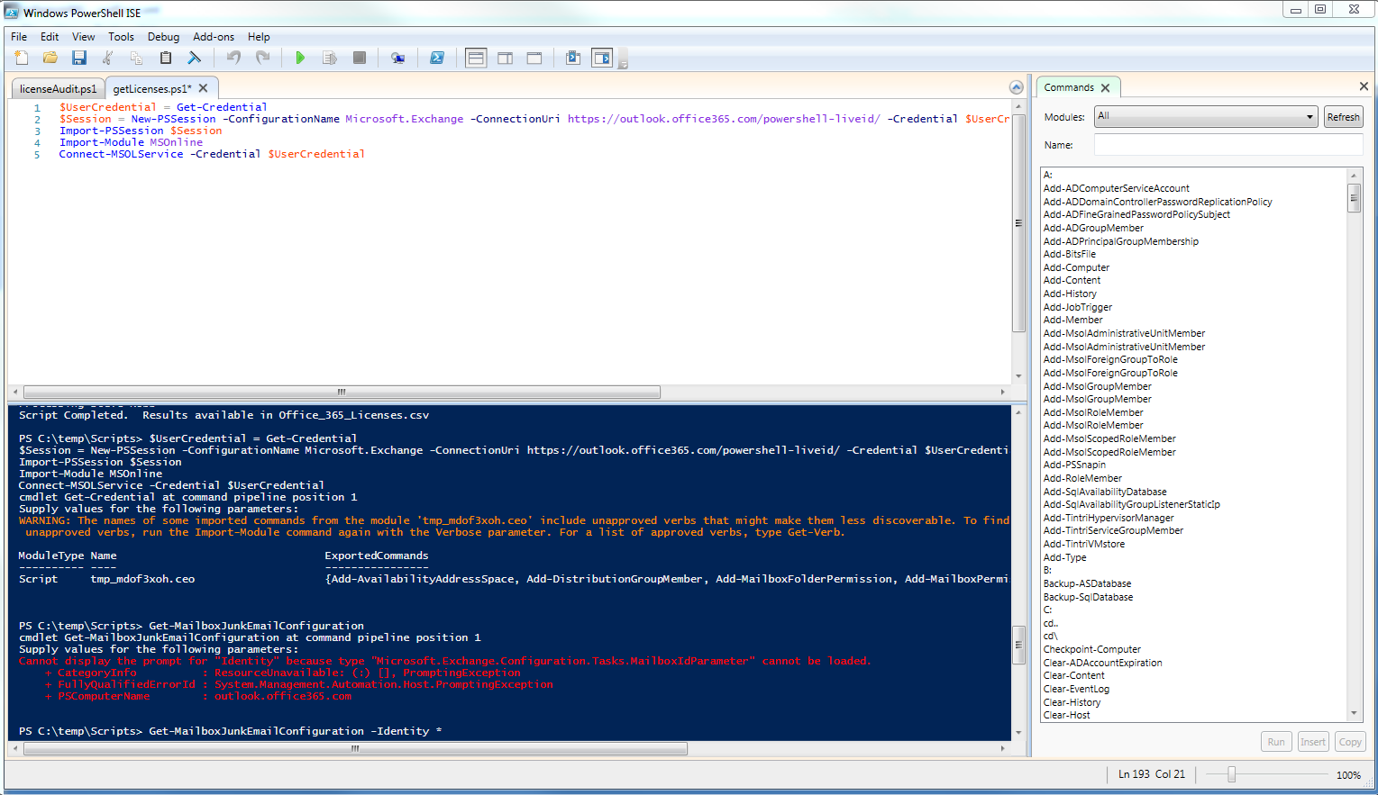Run the script with the green Run icon
This screenshot has width=1378, height=795.
300,57
